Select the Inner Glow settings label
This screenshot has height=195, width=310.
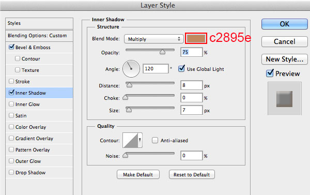tap(27, 104)
